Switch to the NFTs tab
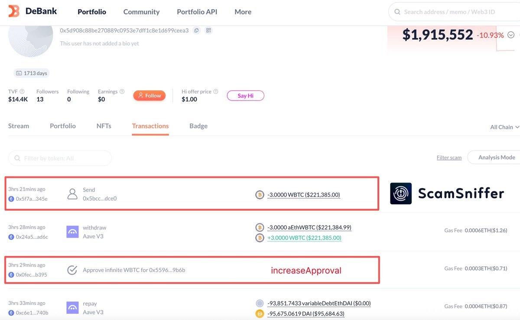 coord(104,126)
